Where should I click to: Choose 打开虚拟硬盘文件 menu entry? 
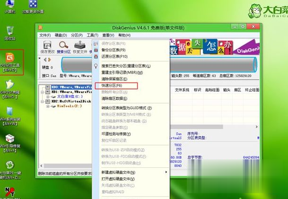pyautogui.click(x=131, y=179)
